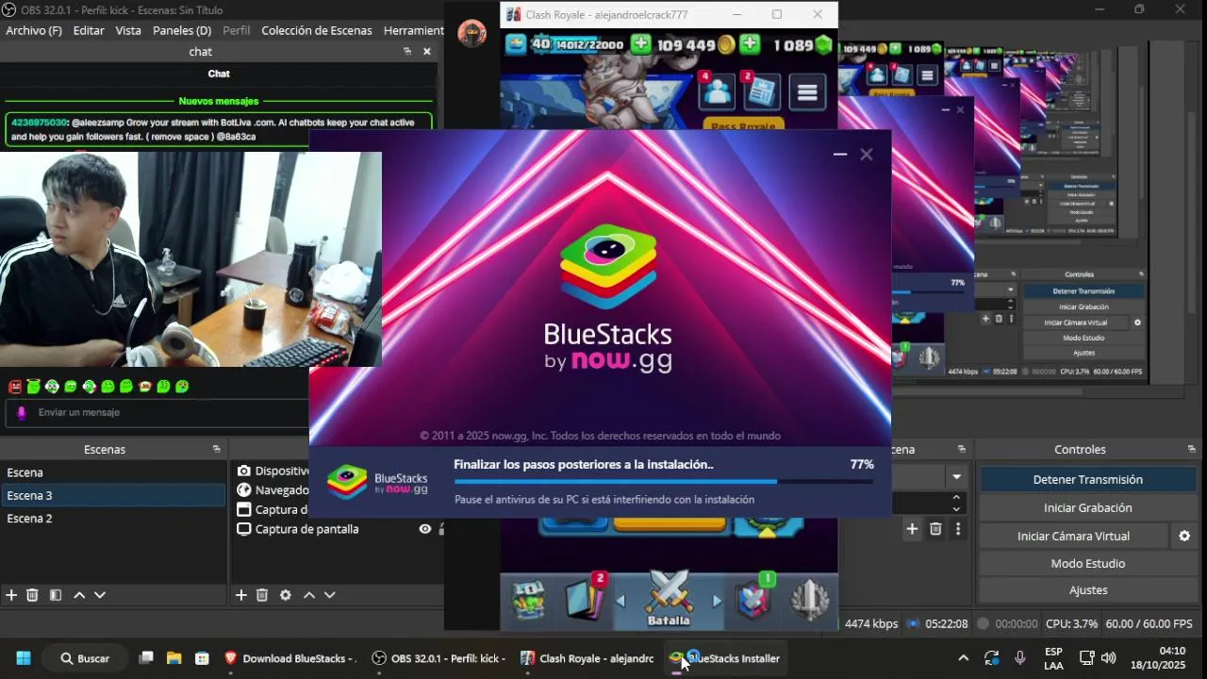The width and height of the screenshot is (1207, 679).
Task: Open Archivo menu
Action: click(34, 30)
